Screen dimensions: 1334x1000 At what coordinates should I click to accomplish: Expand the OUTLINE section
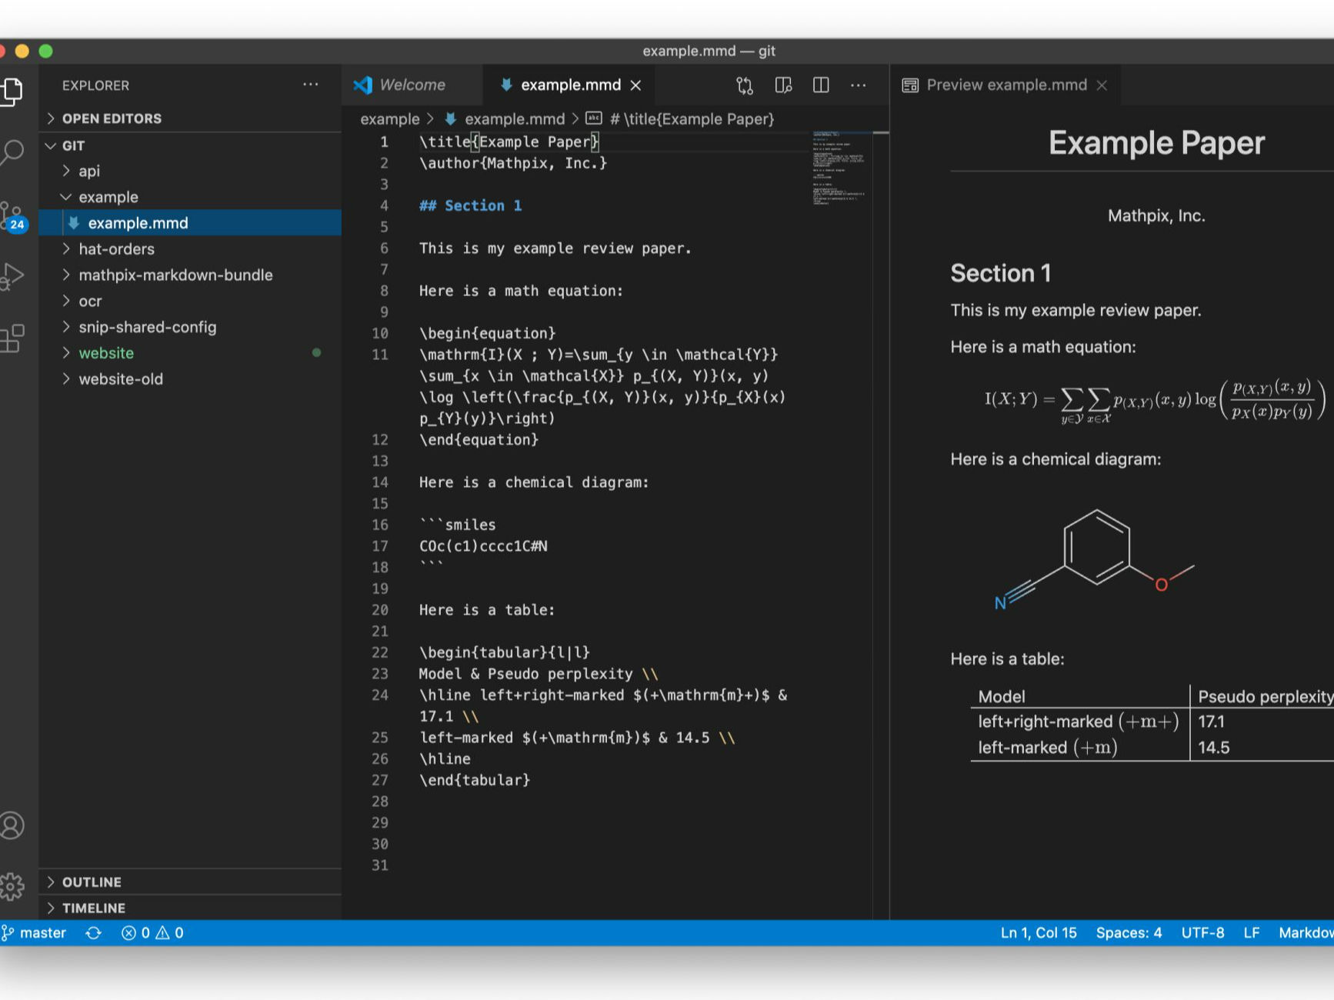point(189,882)
